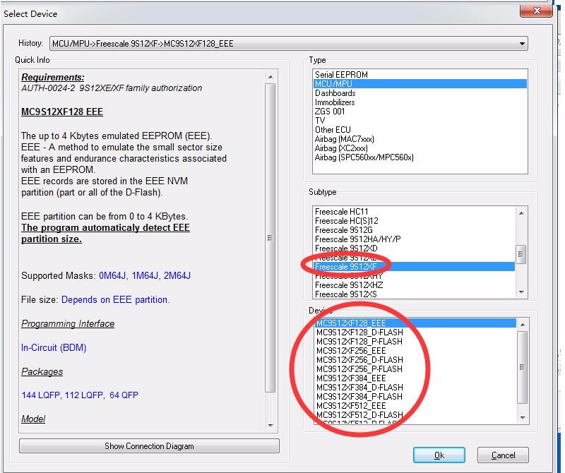
Task: Click the MC9S12XF128 EEE heading in Quick Info
Action: point(62,112)
